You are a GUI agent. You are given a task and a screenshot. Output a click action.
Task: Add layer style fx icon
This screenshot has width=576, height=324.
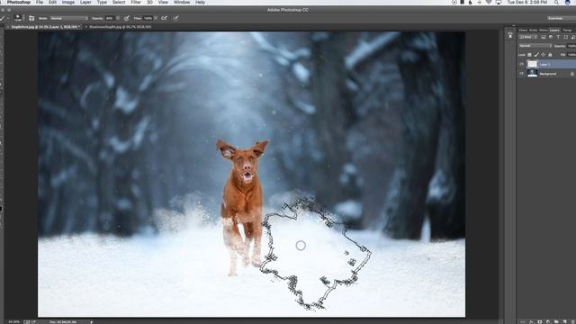pos(532,321)
